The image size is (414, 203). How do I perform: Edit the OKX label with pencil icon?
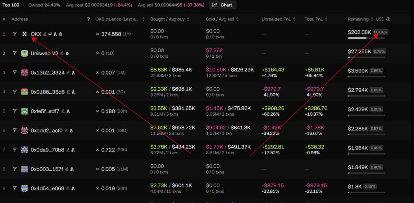tap(45, 34)
